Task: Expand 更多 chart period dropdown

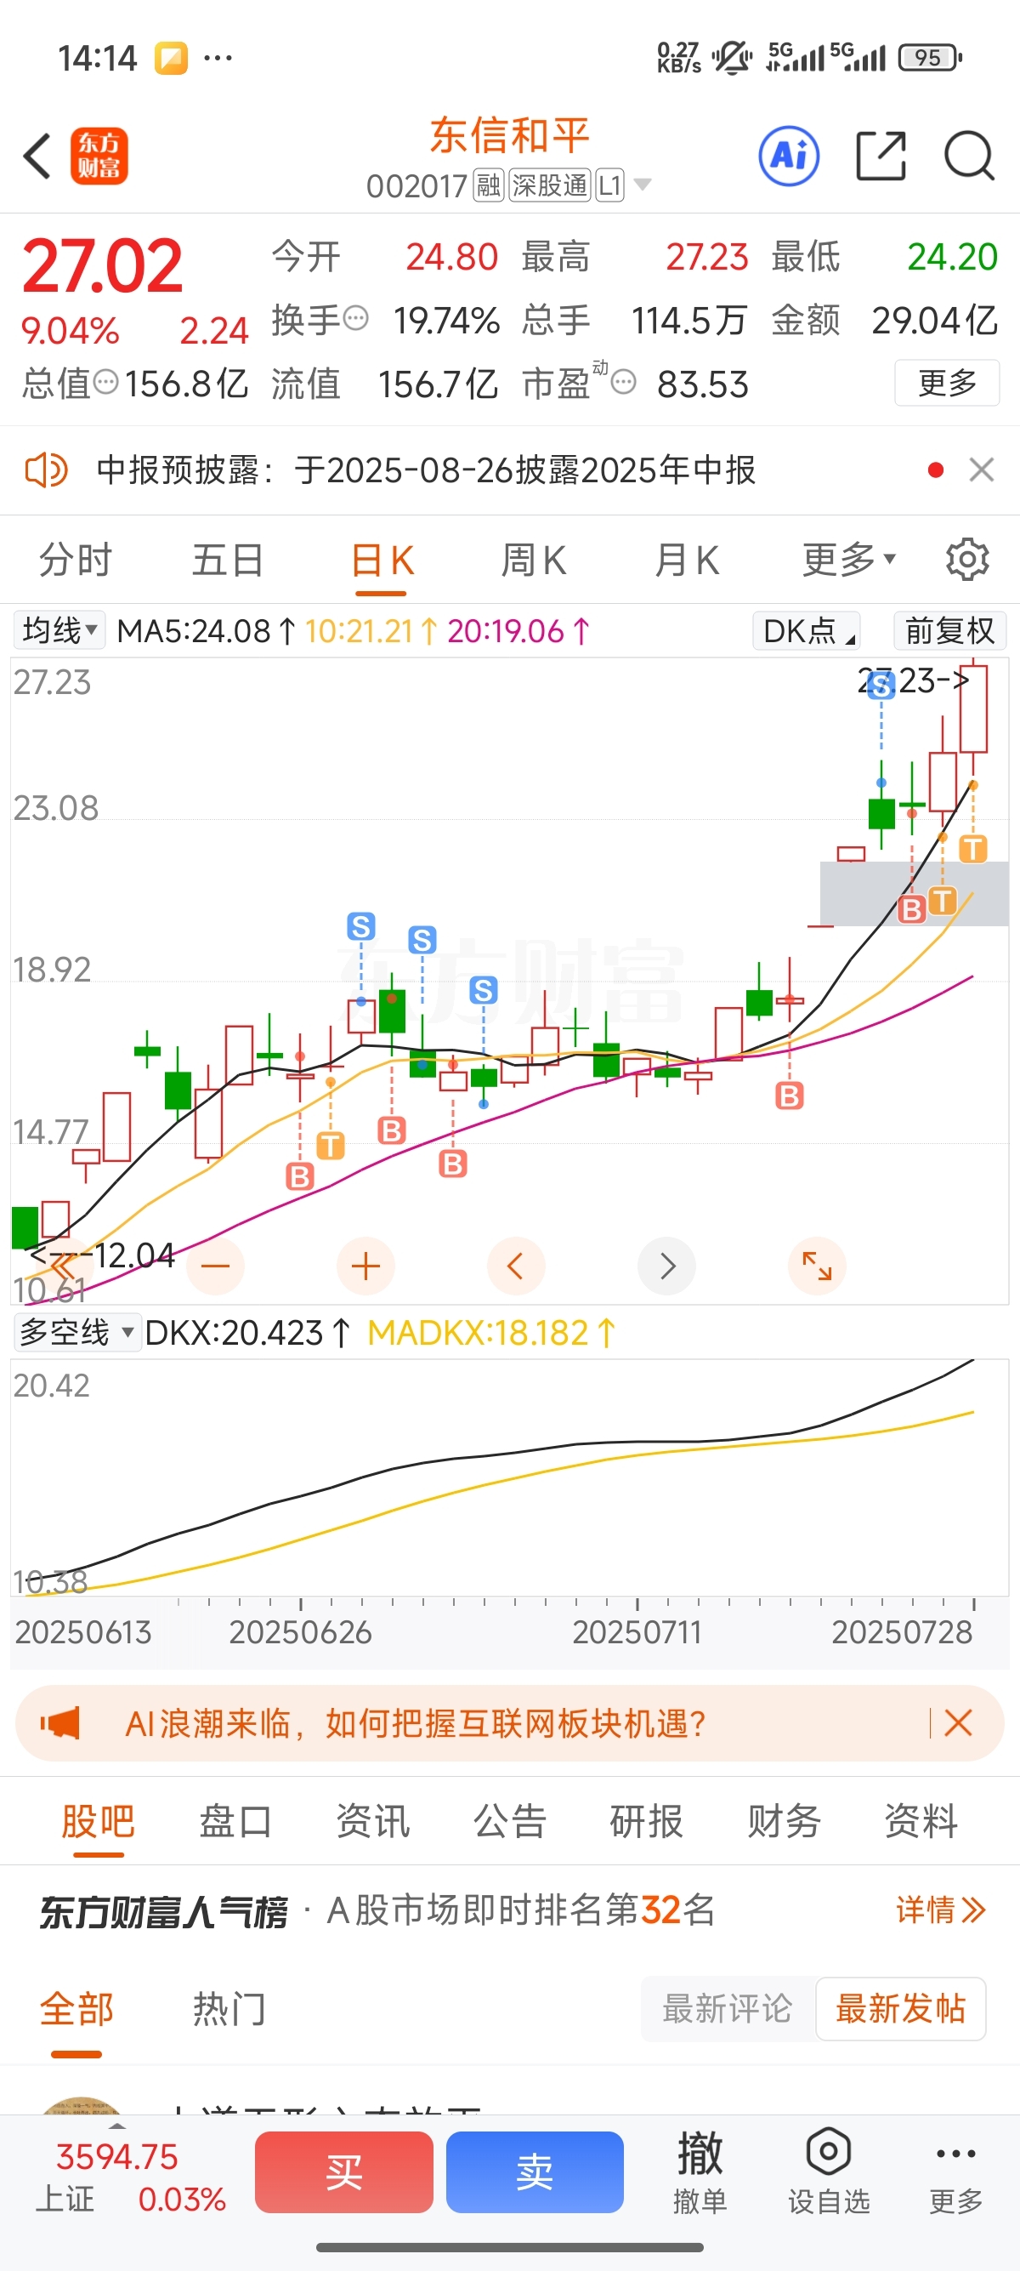Action: pos(849,559)
